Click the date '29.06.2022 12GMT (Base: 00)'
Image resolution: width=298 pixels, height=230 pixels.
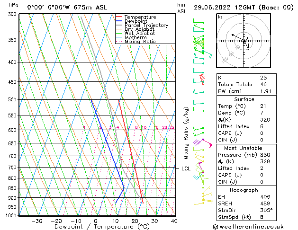(244, 8)
